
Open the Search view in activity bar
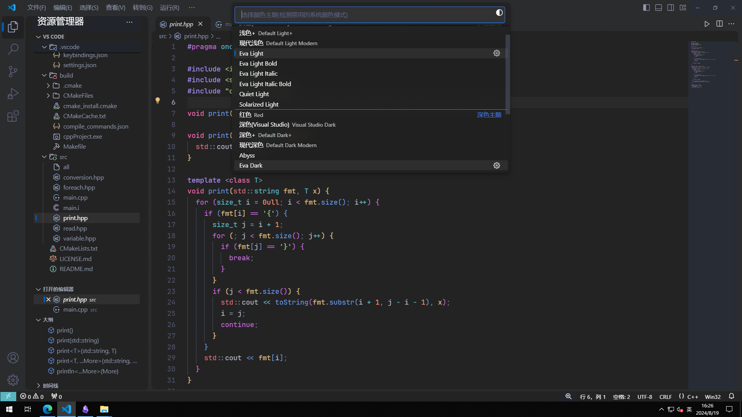coord(13,49)
